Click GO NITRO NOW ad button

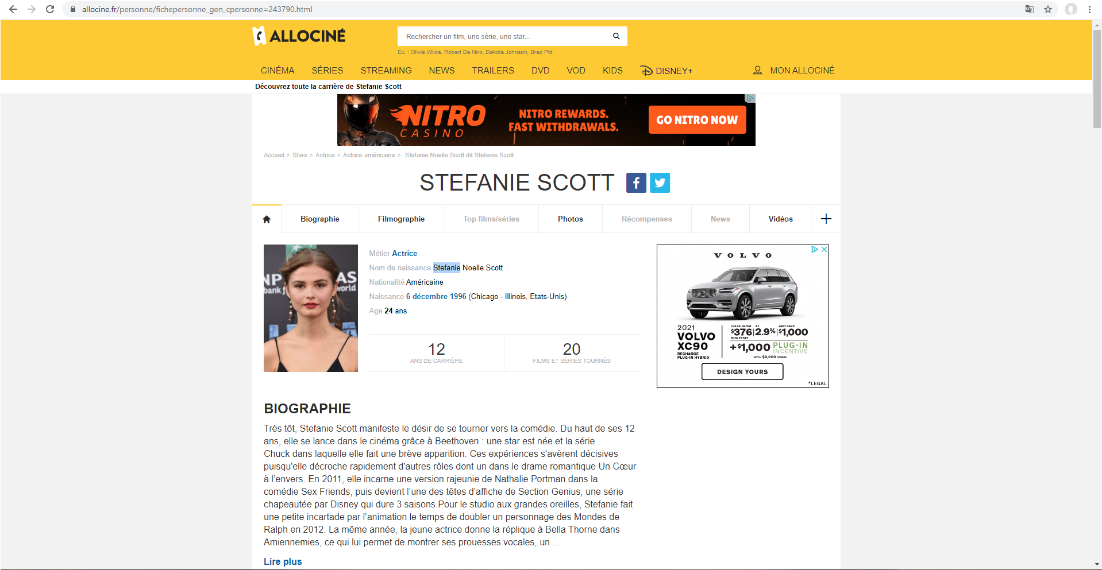pyautogui.click(x=697, y=119)
